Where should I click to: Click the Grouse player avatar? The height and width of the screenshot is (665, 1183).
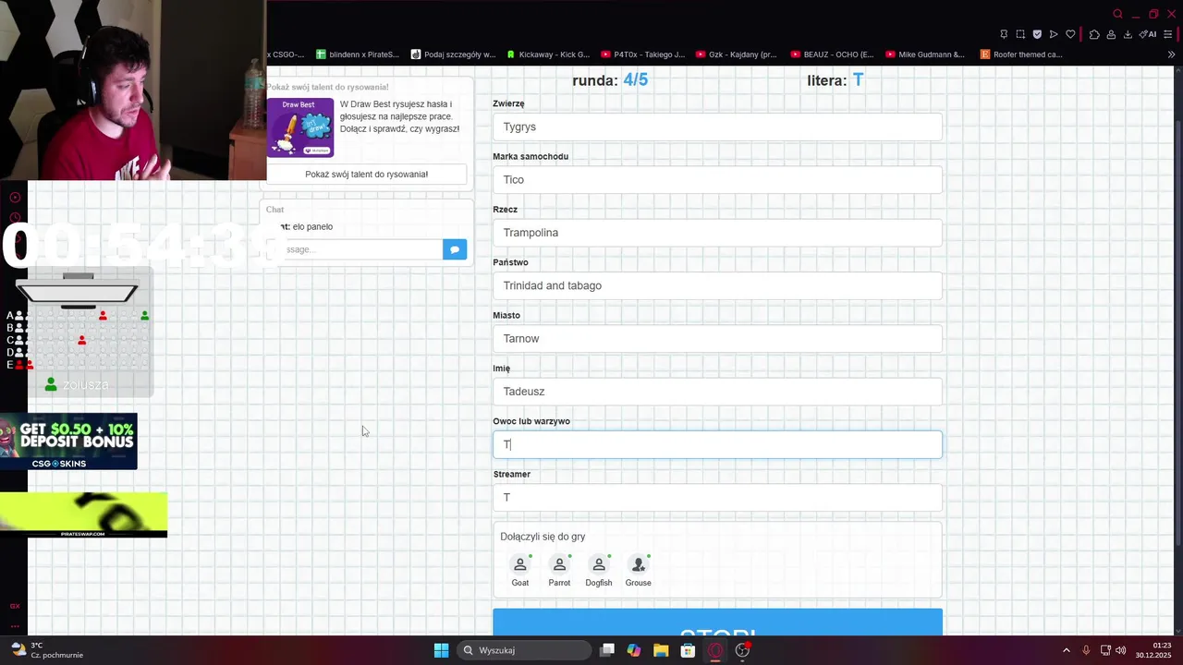point(638,564)
